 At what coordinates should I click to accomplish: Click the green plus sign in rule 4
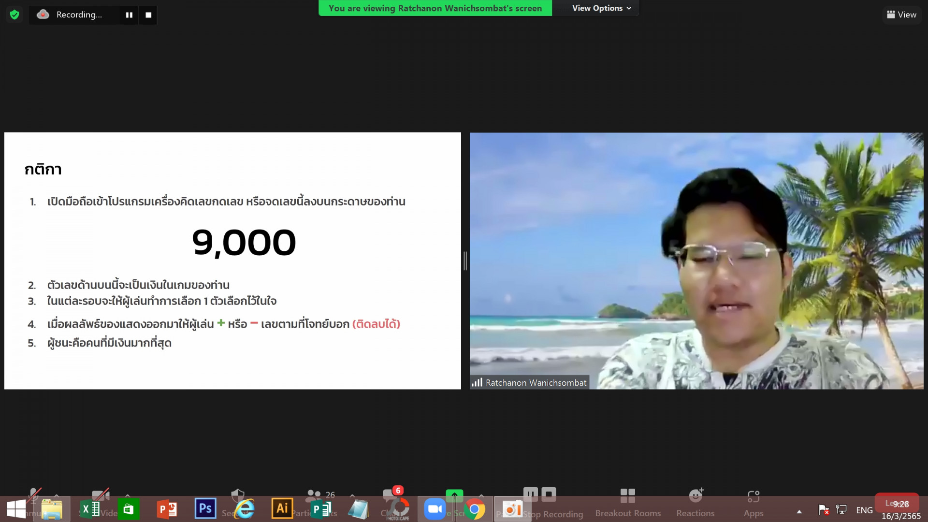point(221,323)
